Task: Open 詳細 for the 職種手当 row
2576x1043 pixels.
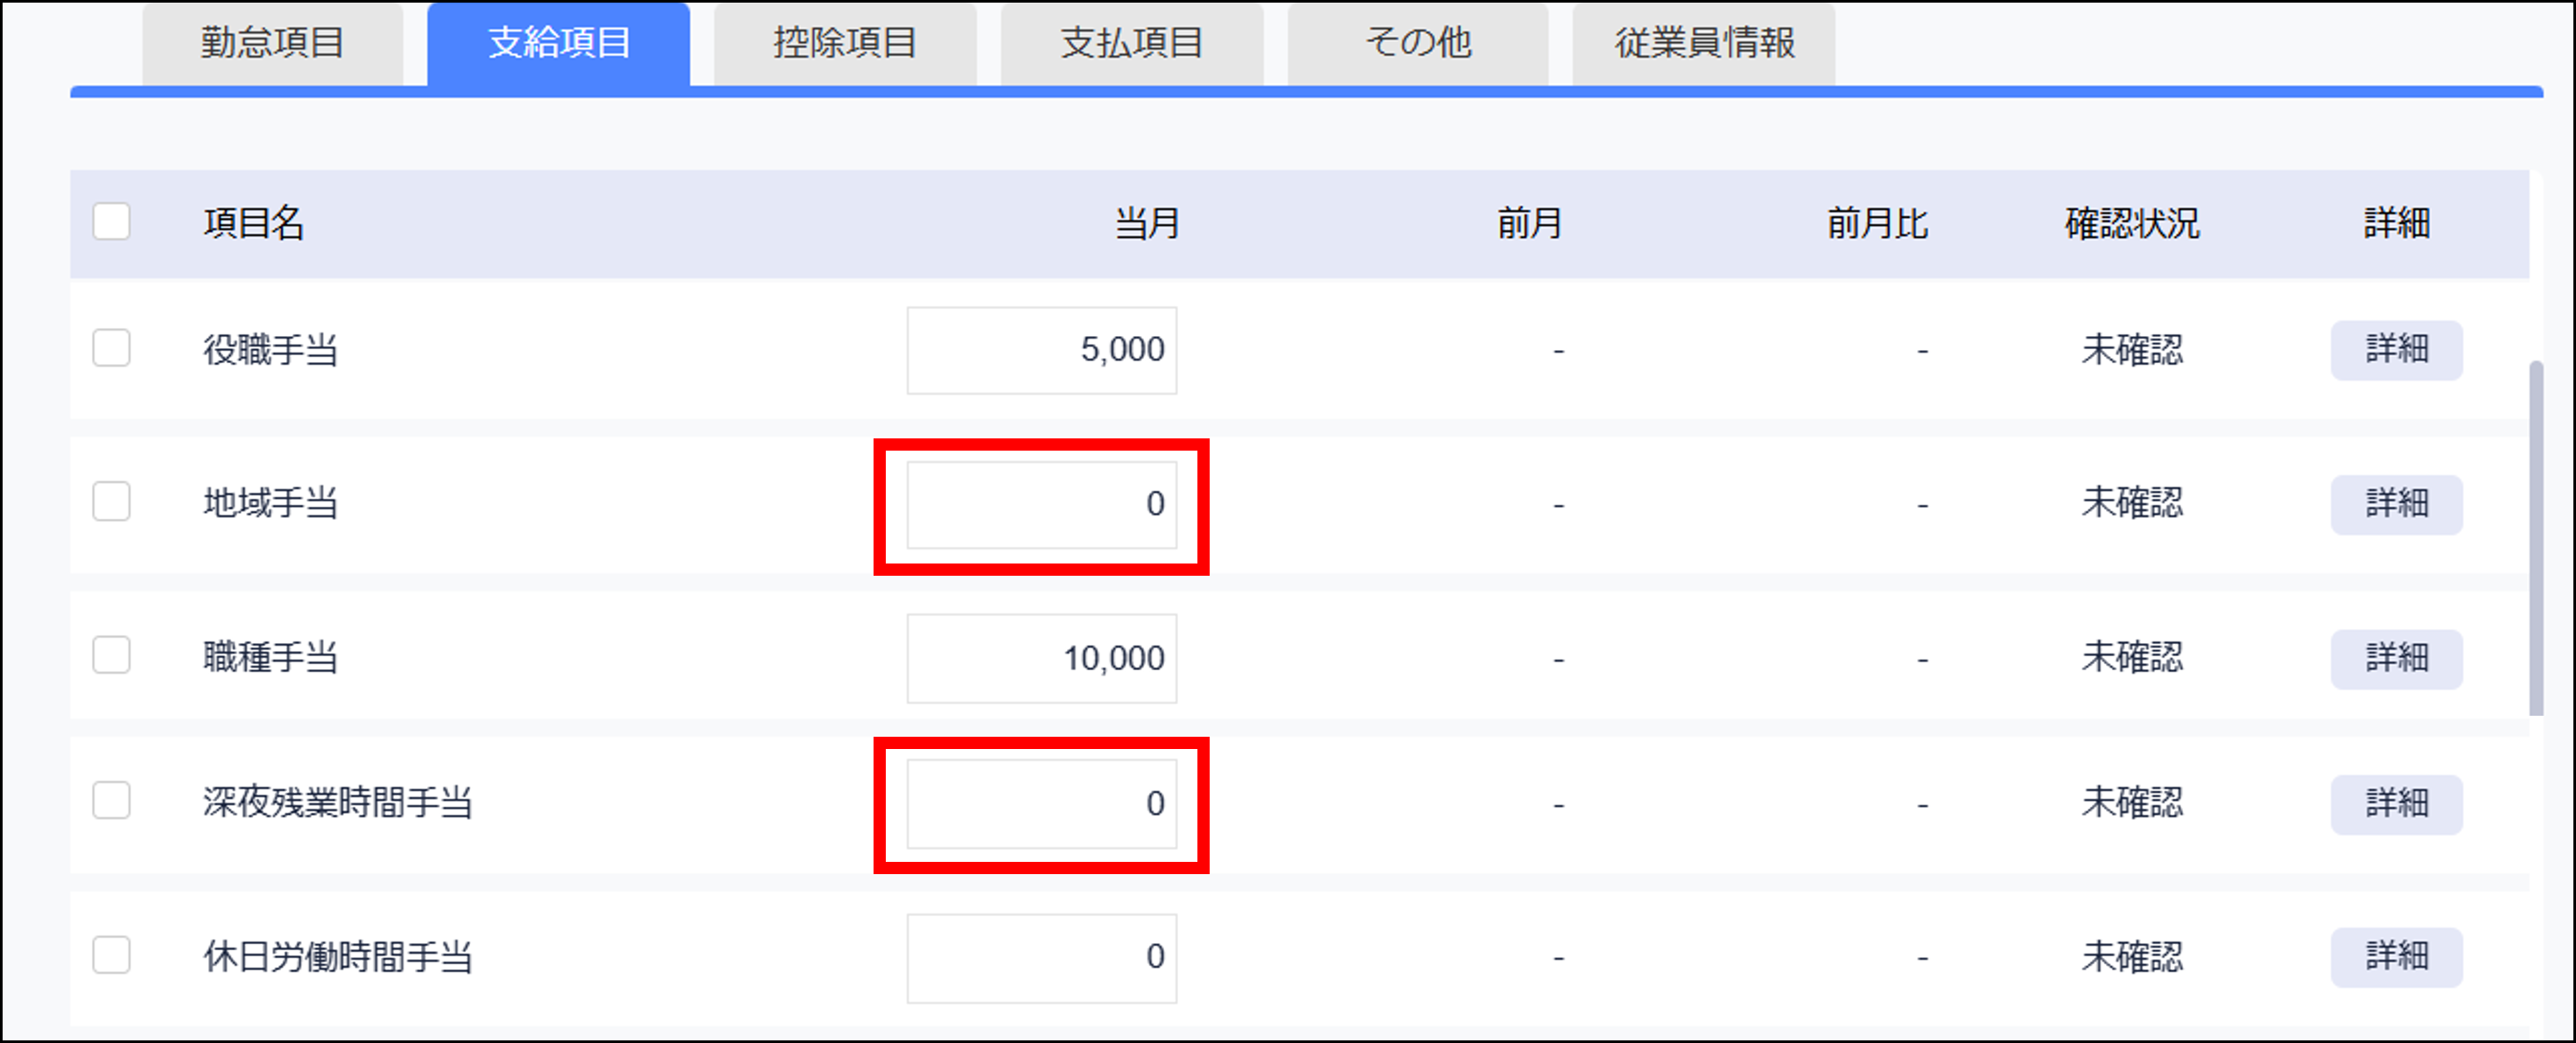Action: (x=2396, y=658)
